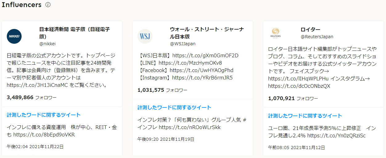The width and height of the screenshot is (386, 158).
Task: Open the 日本経済新聞 電子版 account name
Action: tap(75, 33)
